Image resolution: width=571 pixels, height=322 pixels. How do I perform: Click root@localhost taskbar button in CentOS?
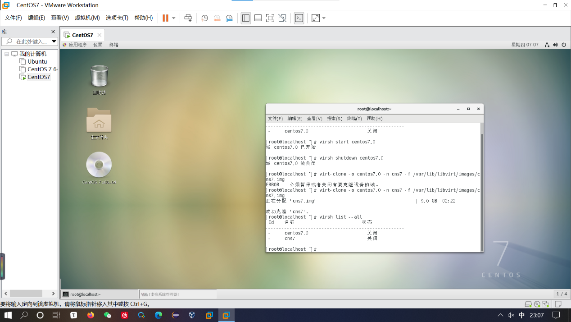pyautogui.click(x=99, y=294)
